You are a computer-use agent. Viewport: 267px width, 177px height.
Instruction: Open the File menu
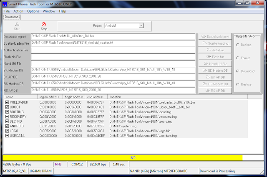click(7, 11)
